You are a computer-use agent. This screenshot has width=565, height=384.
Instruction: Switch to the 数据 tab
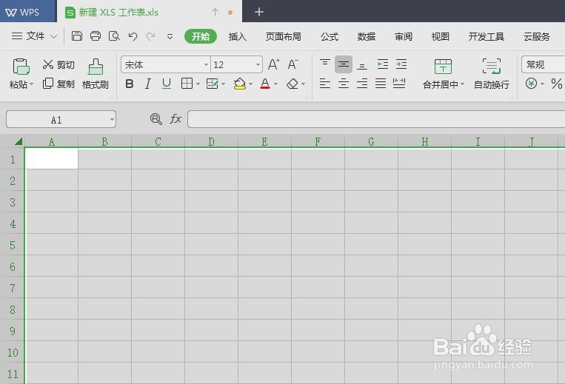click(x=367, y=36)
